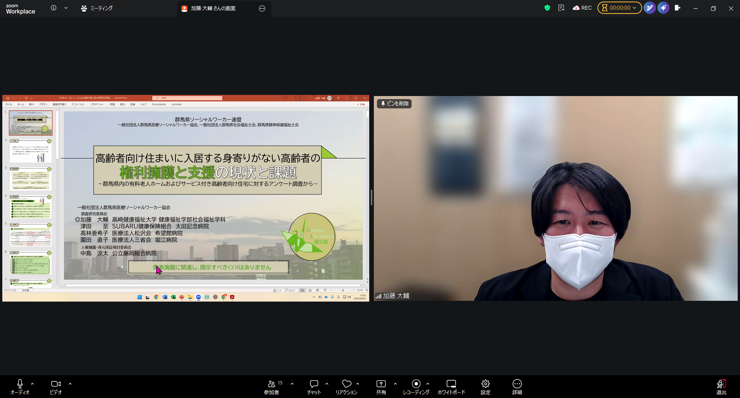Open the AI Companion sparkle icon
Viewport: 740px width, 398px height.
[x=663, y=8]
